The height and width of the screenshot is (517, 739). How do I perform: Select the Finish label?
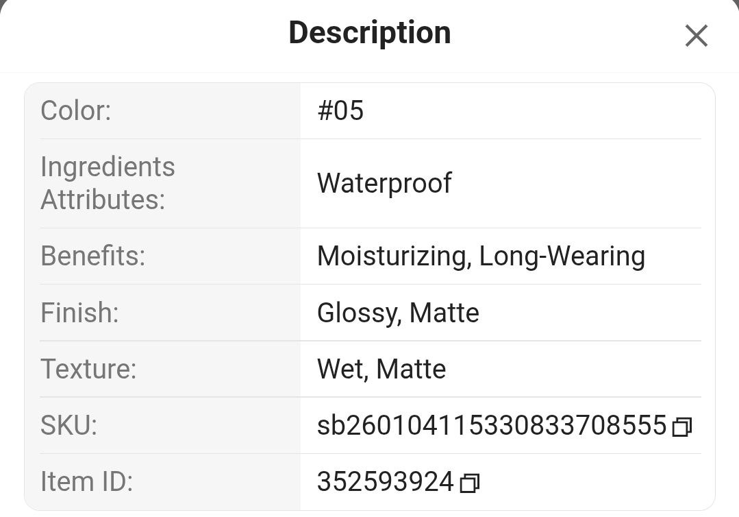(x=79, y=313)
